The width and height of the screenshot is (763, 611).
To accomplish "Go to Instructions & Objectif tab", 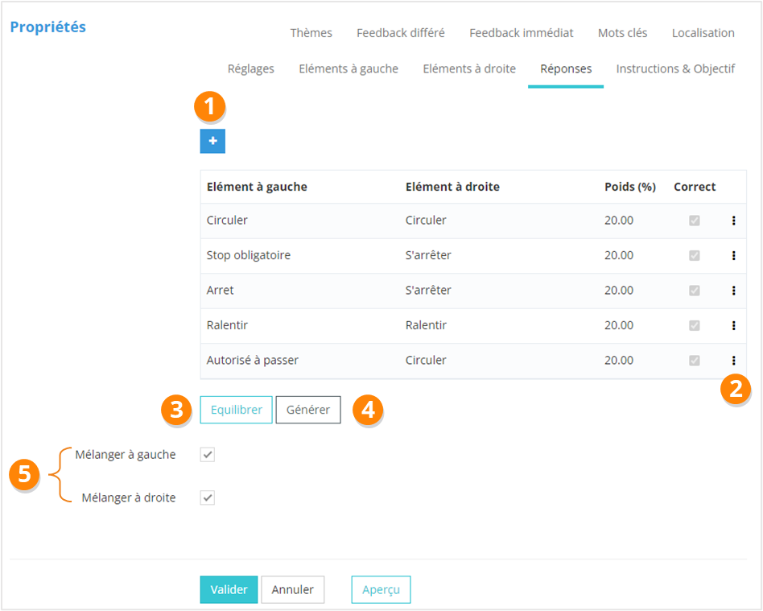I will click(x=675, y=68).
